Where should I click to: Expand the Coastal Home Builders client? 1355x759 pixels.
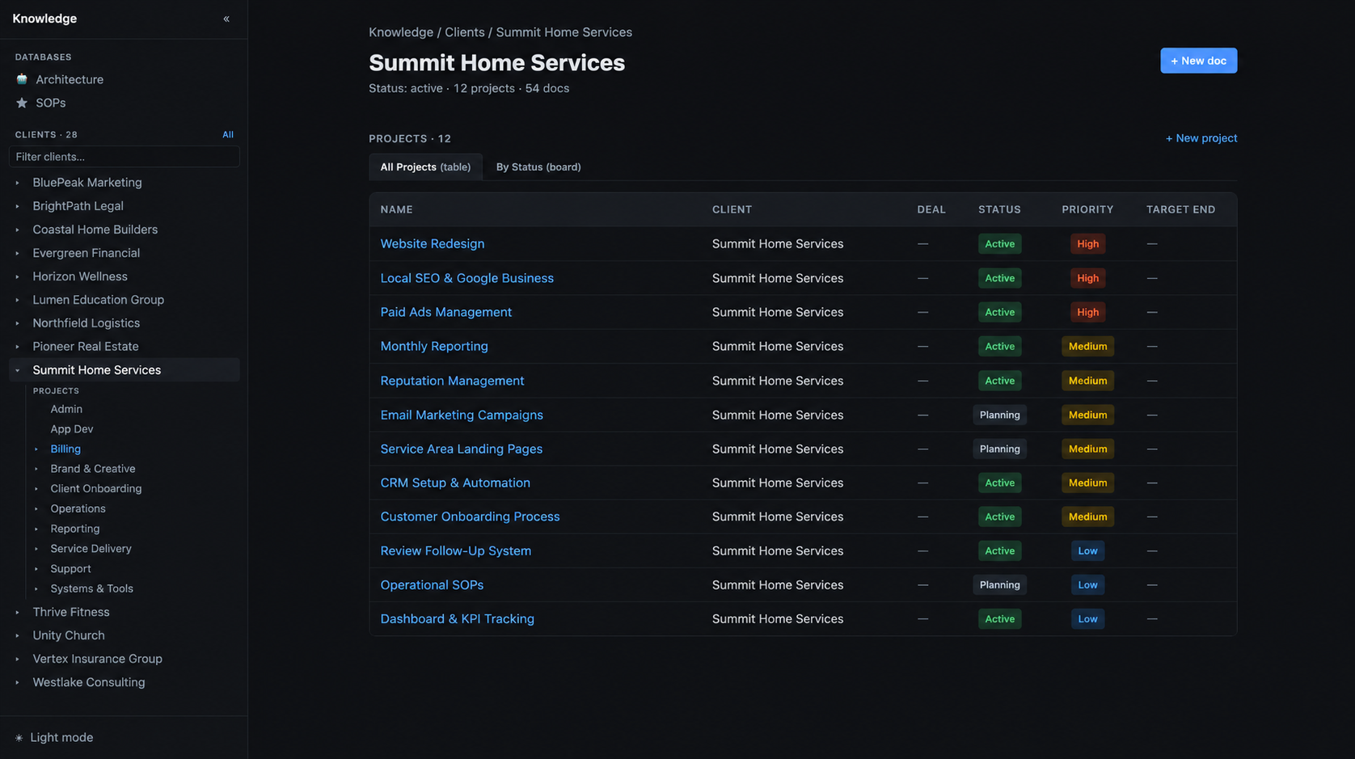tap(18, 230)
